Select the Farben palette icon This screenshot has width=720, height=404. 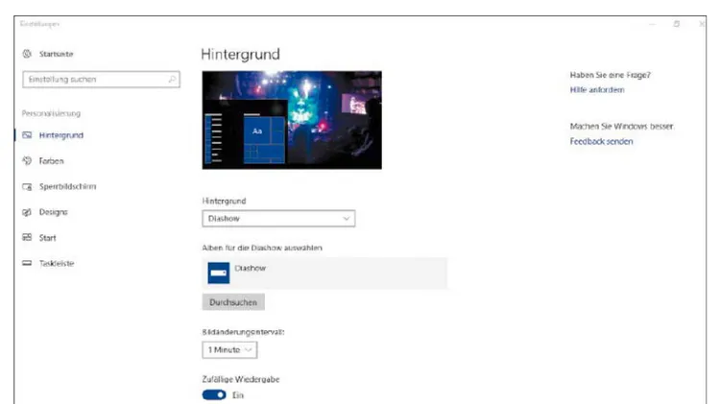point(27,160)
